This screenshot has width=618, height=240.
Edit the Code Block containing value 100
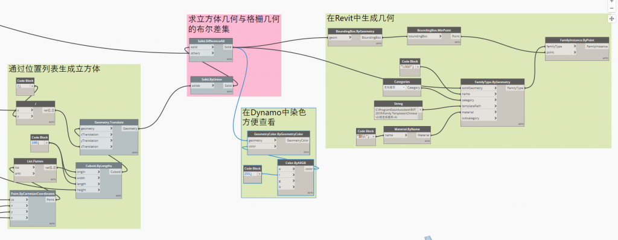[x=37, y=143]
